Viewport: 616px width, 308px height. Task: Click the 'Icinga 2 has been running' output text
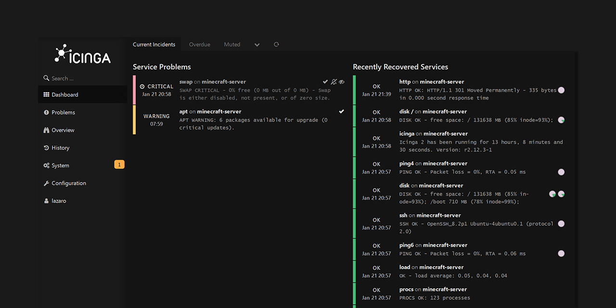[481, 146]
